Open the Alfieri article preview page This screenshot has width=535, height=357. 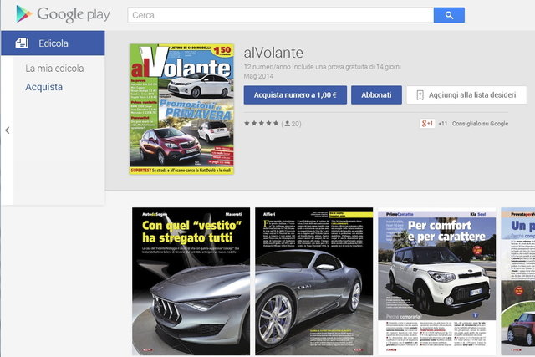click(314, 281)
